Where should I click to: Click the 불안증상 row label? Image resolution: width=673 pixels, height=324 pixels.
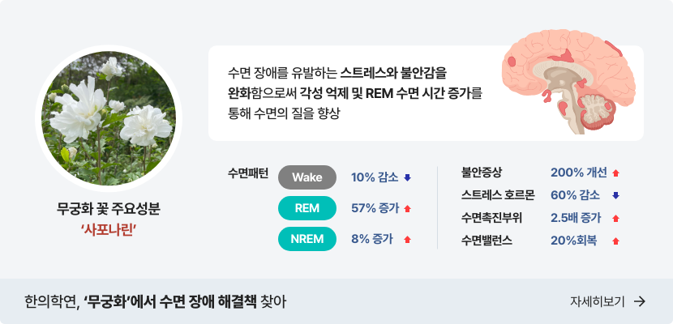[x=482, y=173]
